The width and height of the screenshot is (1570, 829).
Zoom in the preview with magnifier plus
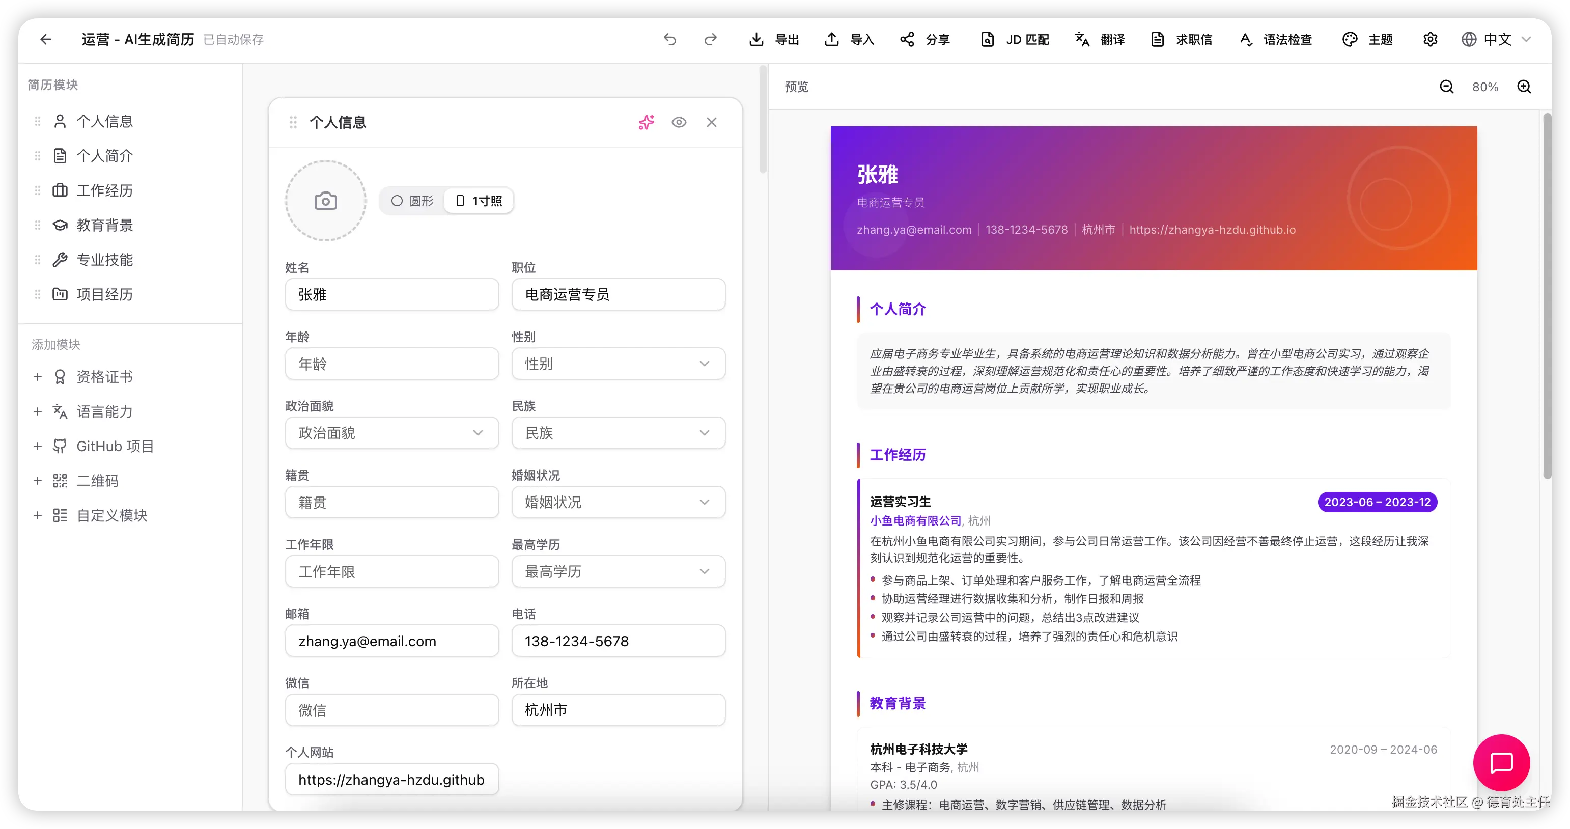point(1524,87)
